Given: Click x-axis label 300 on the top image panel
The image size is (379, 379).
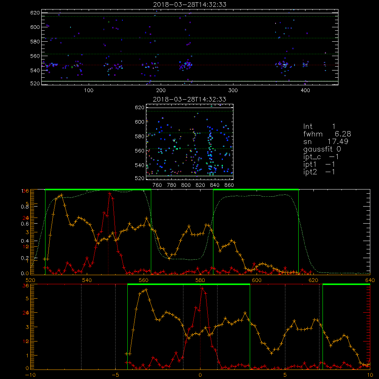Looking at the screenshot, I should click(233, 91).
